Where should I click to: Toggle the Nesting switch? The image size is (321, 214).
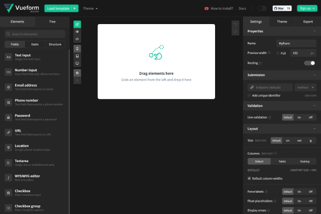(x=309, y=63)
